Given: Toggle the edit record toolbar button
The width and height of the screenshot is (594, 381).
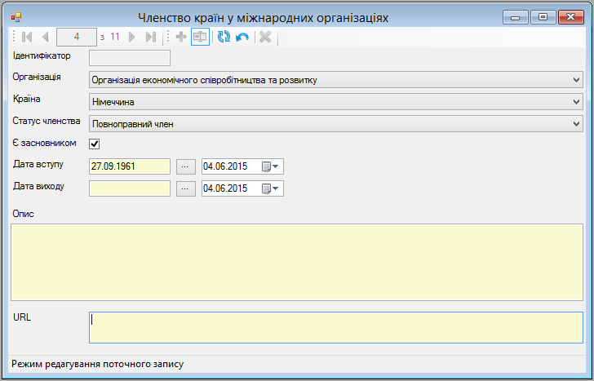Looking at the screenshot, I should click(200, 37).
